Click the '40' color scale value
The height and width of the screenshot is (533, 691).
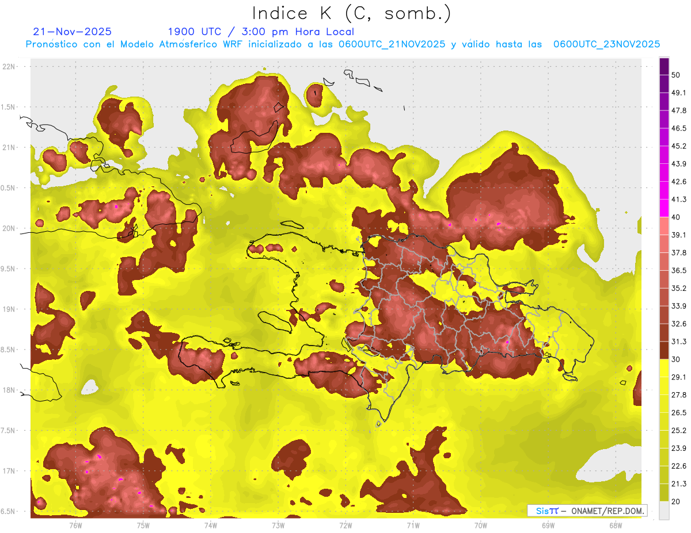tap(677, 217)
